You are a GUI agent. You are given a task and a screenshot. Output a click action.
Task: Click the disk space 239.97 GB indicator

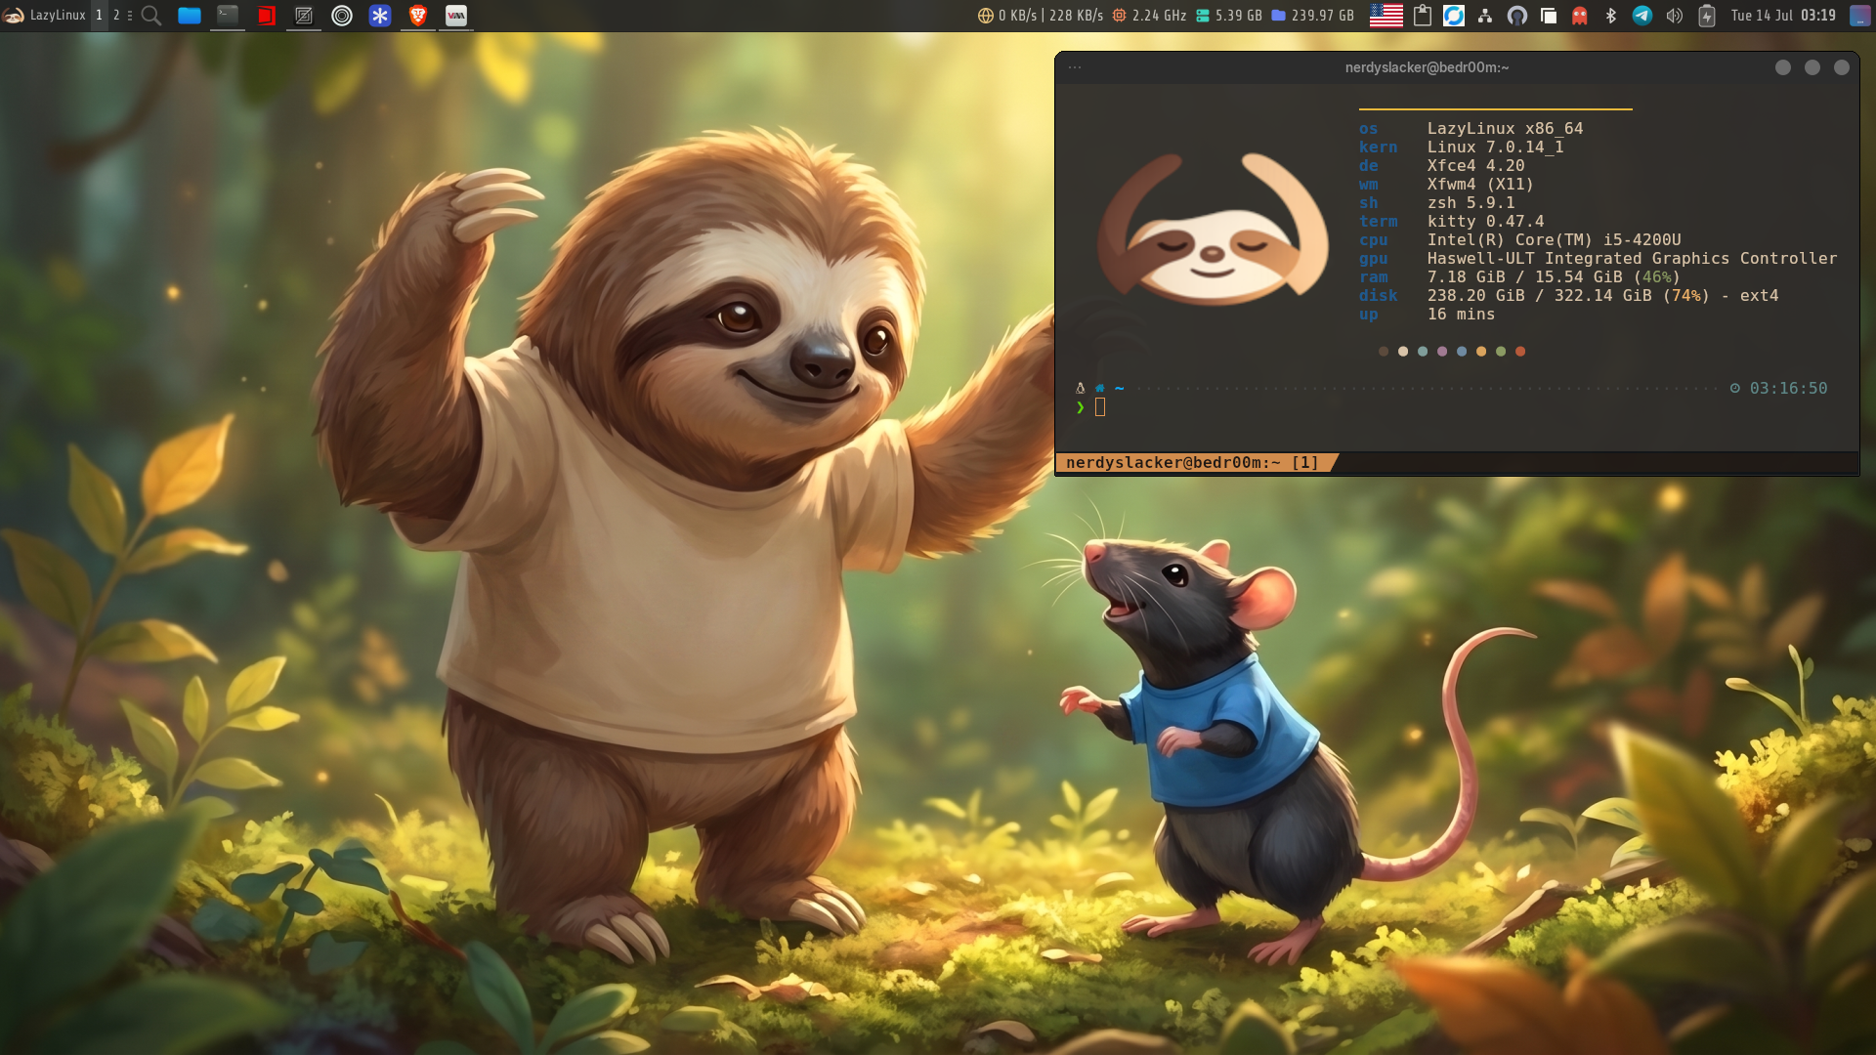tap(1312, 15)
